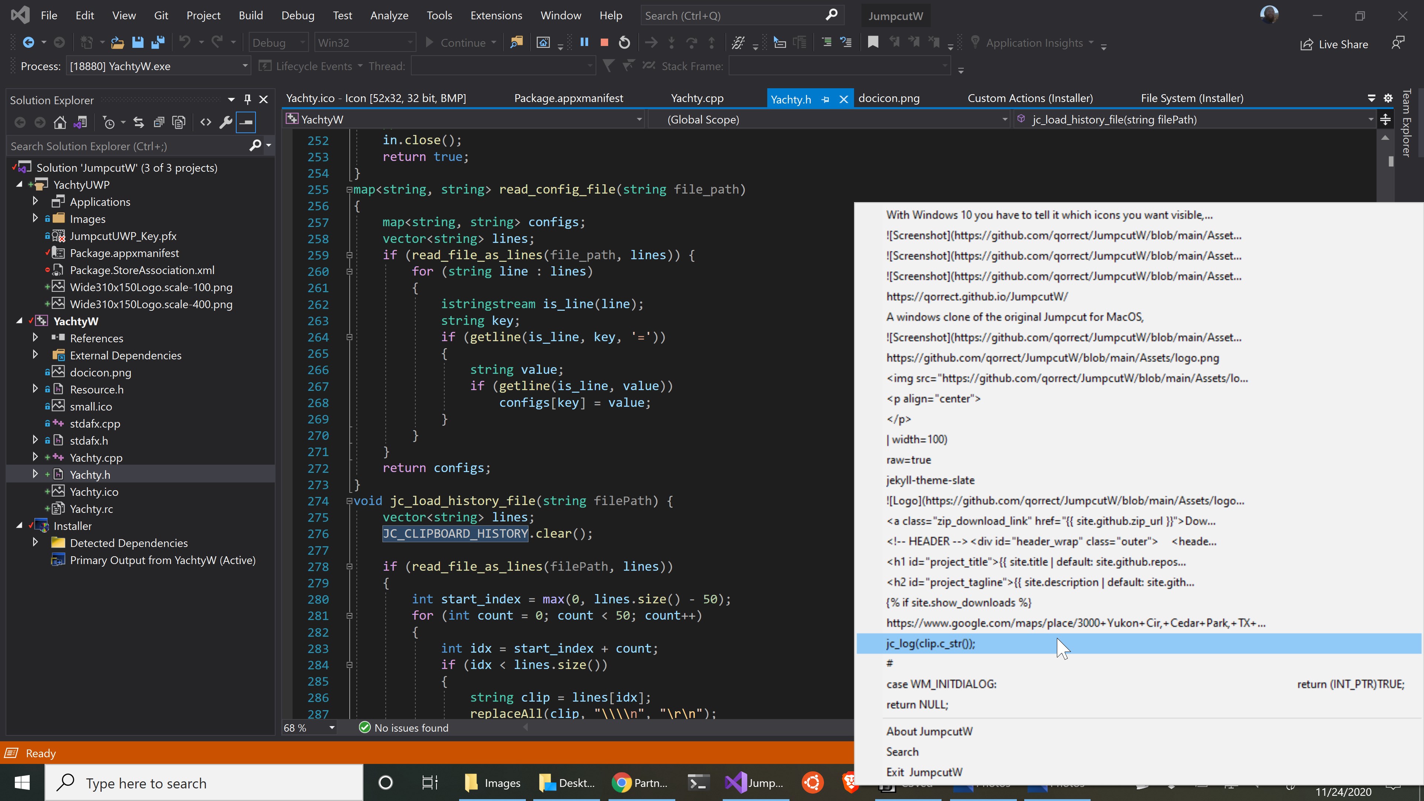Image resolution: width=1424 pixels, height=801 pixels.
Task: Expand the Images folder in YachtyUWP
Action: 35,218
